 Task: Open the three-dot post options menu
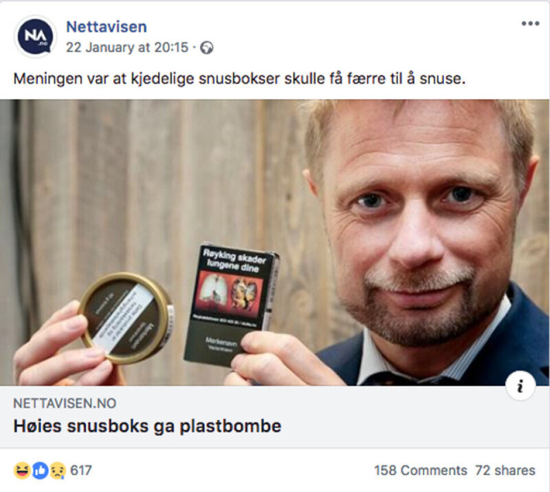pyautogui.click(x=530, y=24)
